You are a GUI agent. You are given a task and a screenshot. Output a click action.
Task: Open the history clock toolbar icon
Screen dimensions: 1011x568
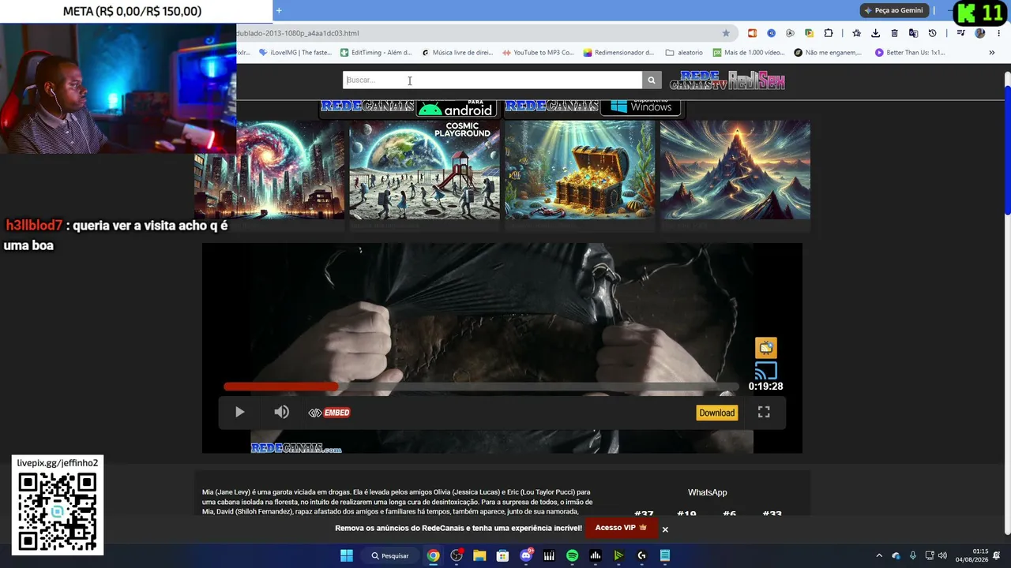tap(932, 33)
